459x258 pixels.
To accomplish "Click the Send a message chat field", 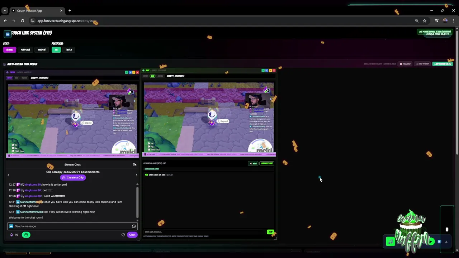I will tap(72, 226).
